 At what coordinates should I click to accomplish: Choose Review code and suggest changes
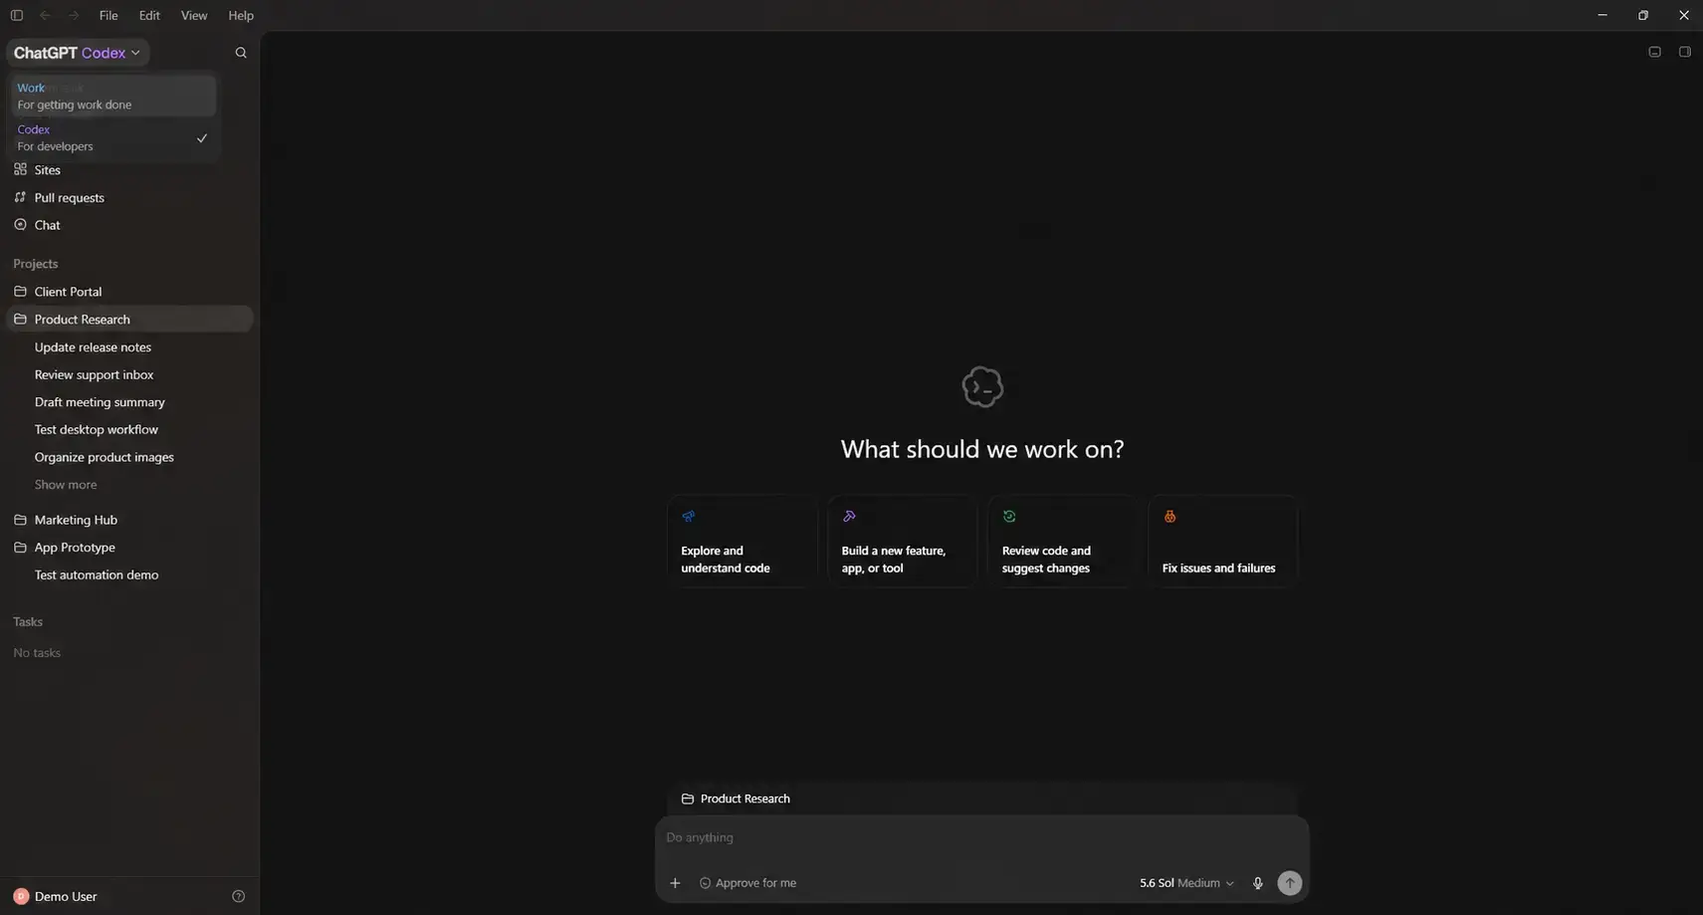point(1063,542)
